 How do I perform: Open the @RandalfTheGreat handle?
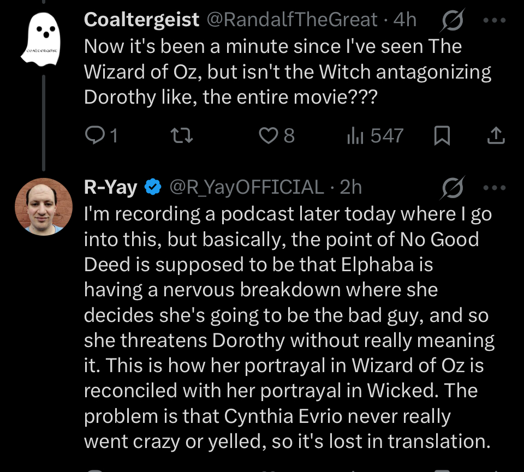(x=291, y=20)
